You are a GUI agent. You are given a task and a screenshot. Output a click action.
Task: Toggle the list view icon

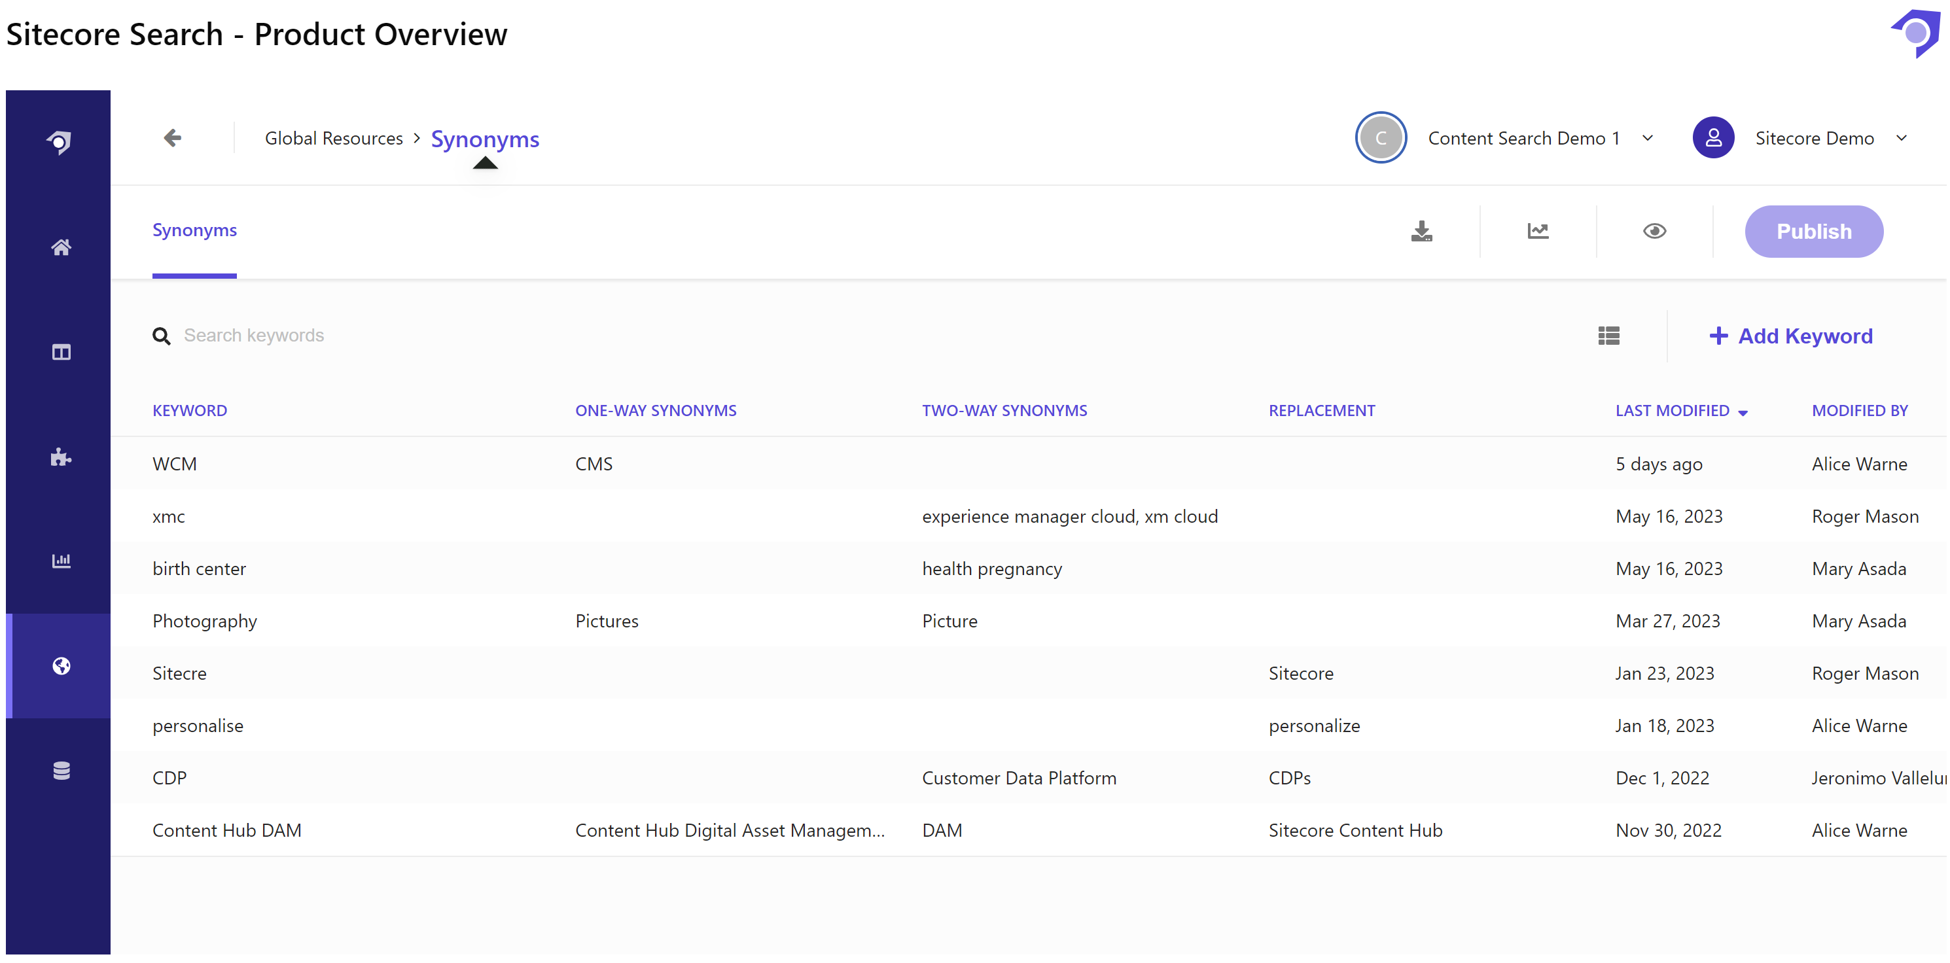point(1608,336)
